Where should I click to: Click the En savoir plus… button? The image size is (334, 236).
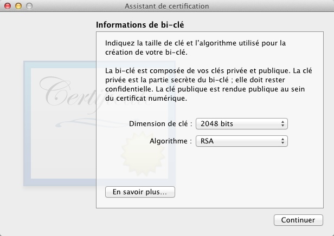coord(140,192)
